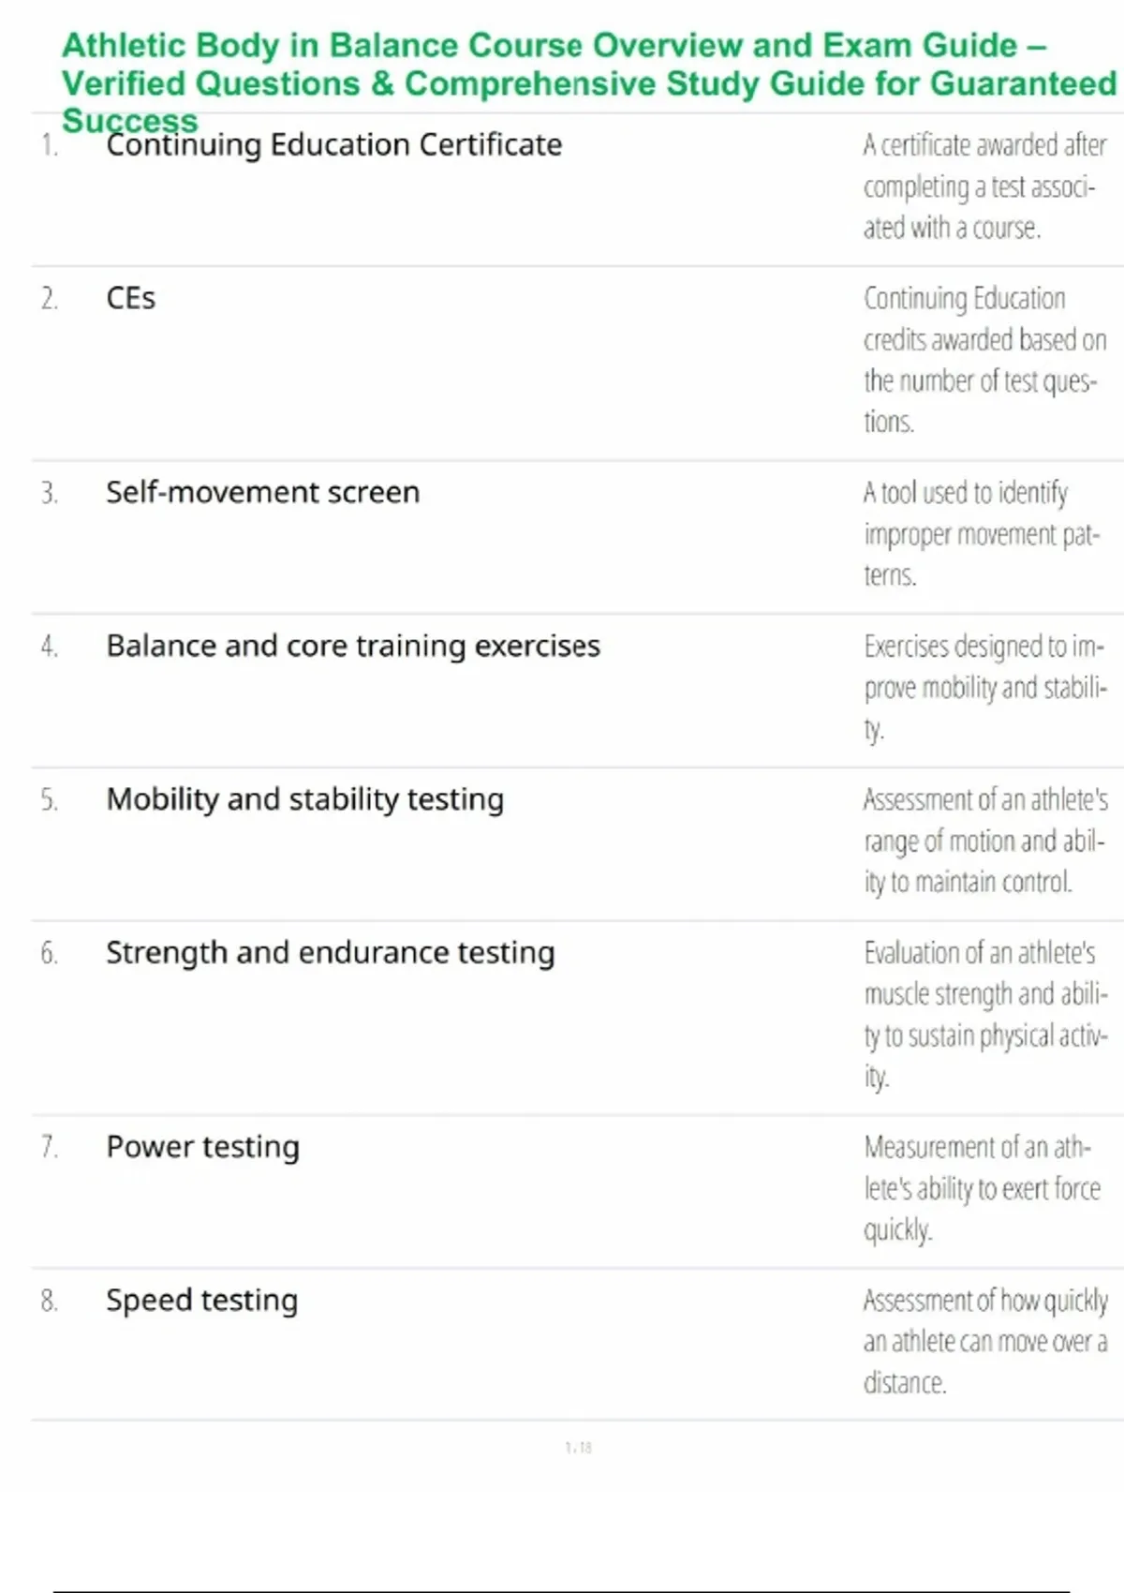Select the "Assessment of an athlete's range" definition
Viewport: 1124px width, 1593px height.
tap(983, 841)
